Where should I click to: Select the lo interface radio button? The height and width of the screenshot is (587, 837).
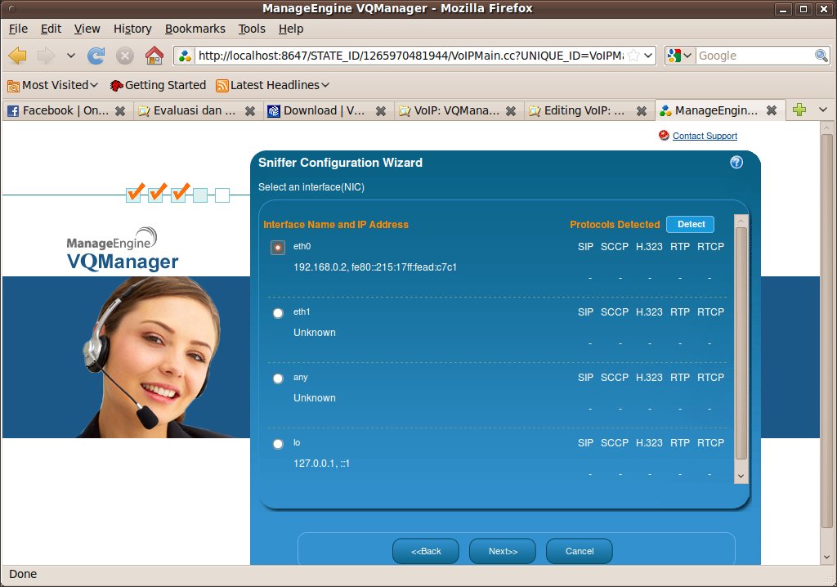(x=278, y=444)
